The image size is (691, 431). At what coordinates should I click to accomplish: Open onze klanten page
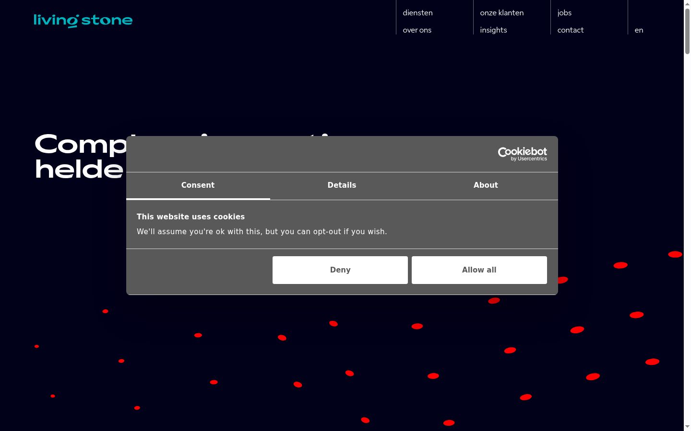click(x=502, y=13)
